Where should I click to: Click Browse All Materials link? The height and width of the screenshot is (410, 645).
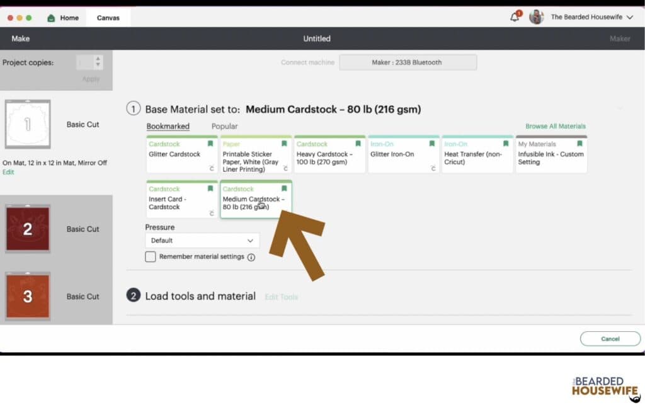(555, 127)
